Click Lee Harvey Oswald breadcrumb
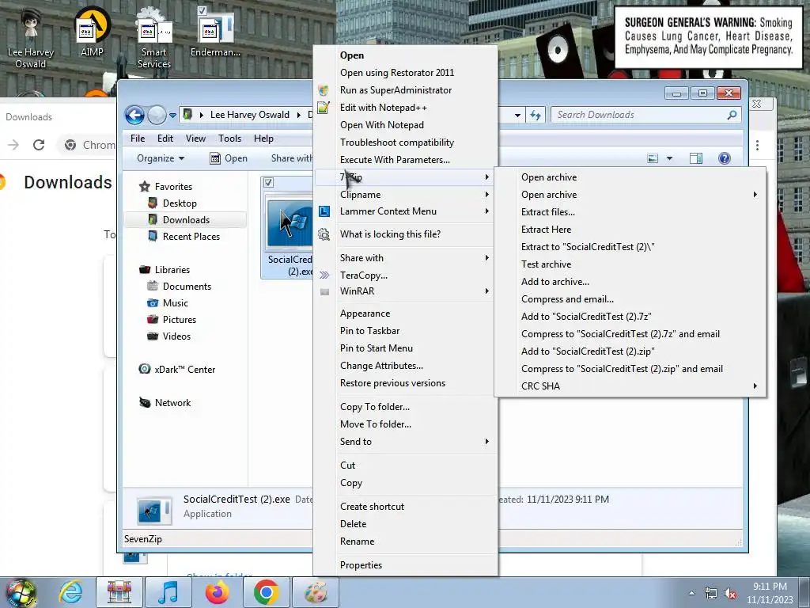 (x=249, y=115)
